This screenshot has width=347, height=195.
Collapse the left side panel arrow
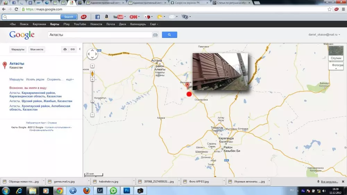[x=80, y=49]
